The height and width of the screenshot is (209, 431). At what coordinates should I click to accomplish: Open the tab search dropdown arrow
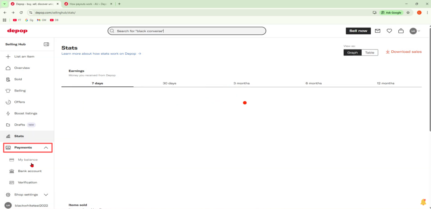[x=4, y=4]
